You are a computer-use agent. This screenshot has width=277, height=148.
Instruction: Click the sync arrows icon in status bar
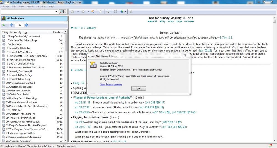coord(270,146)
